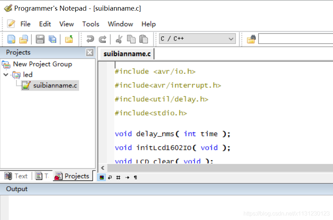333x220 pixels.
Task: Click the led project folder icon
Action: click(16, 75)
